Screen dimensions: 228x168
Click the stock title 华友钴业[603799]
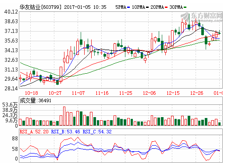[x=40, y=7]
